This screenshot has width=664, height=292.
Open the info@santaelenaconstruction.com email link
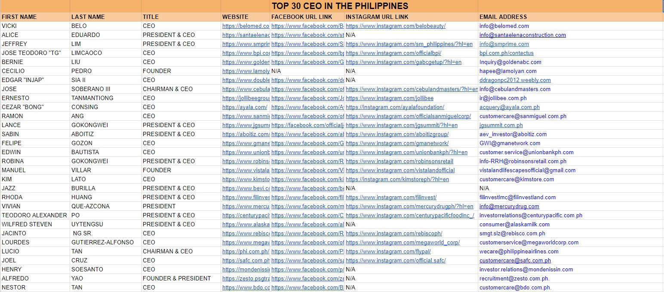523,35
